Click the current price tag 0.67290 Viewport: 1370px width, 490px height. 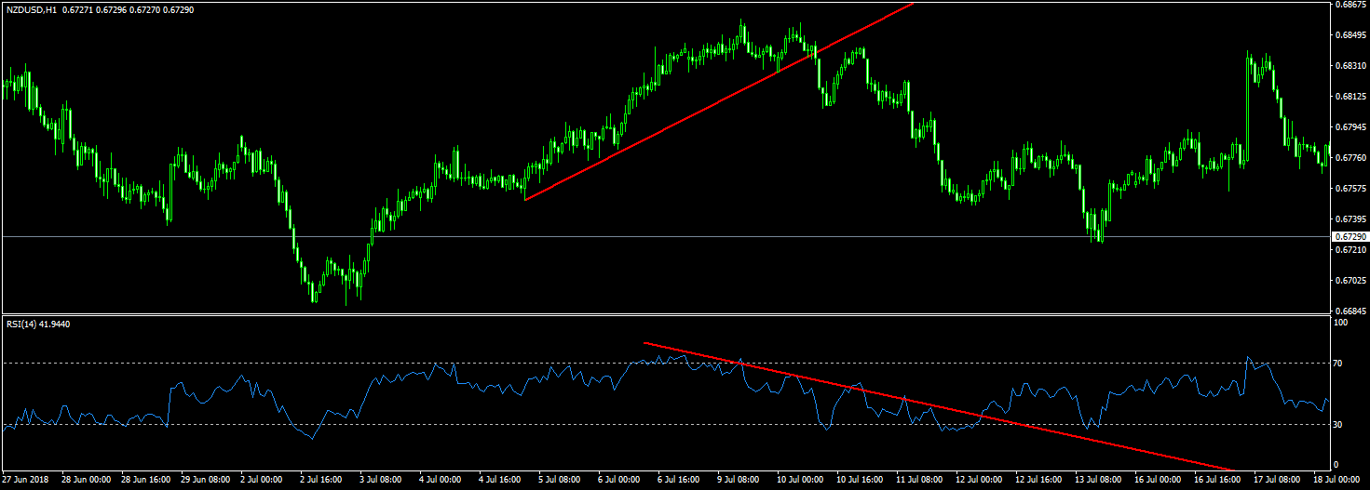click(x=1349, y=237)
